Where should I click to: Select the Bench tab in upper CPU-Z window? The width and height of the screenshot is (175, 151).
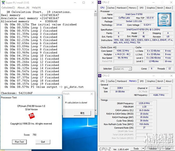(160, 8)
